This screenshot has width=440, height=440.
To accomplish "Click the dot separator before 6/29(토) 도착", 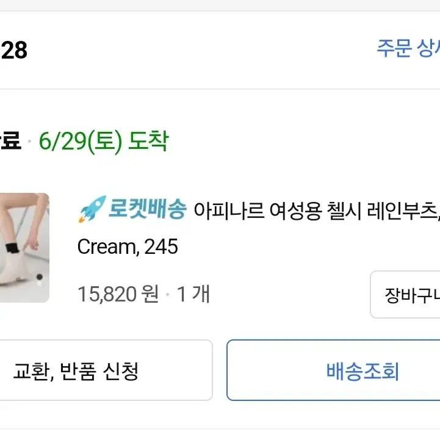I will [x=29, y=141].
